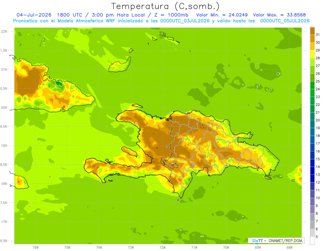325x251 pixels.
Task: Click the lime legend swatch between 26 and 27
Action: 312,70
